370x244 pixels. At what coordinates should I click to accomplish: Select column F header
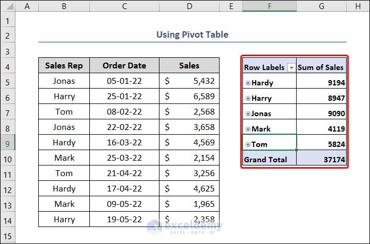270,6
